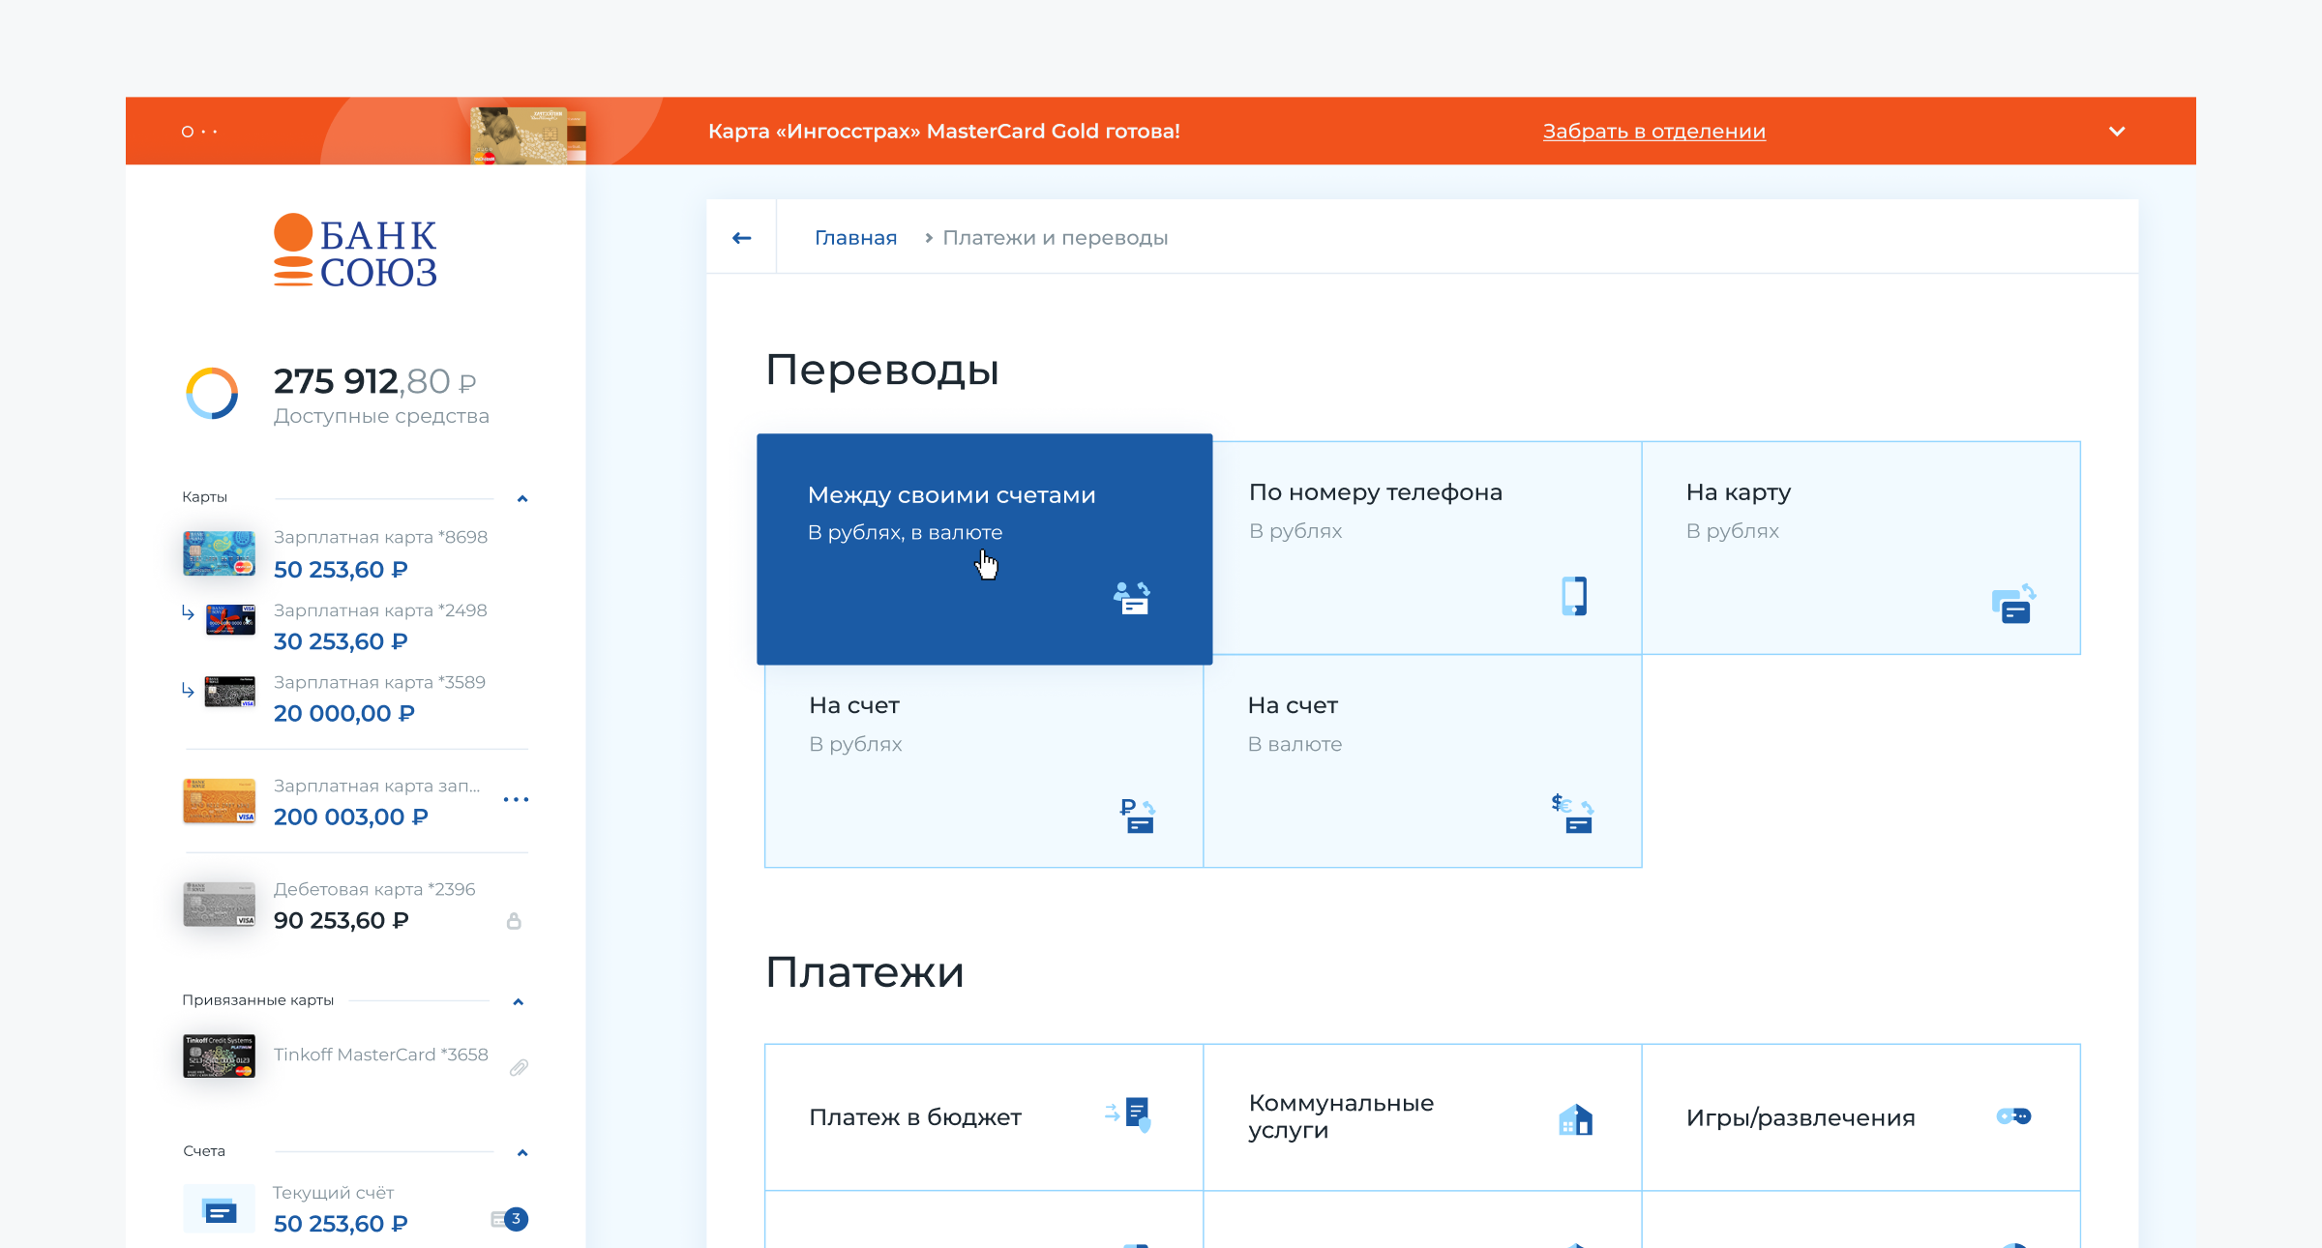Open the three-dots menu for 200 003,00 card
The width and height of the screenshot is (2322, 1248).
click(x=516, y=800)
